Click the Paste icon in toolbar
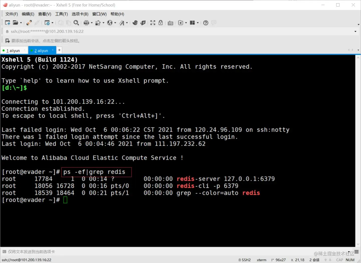 (x=68, y=23)
